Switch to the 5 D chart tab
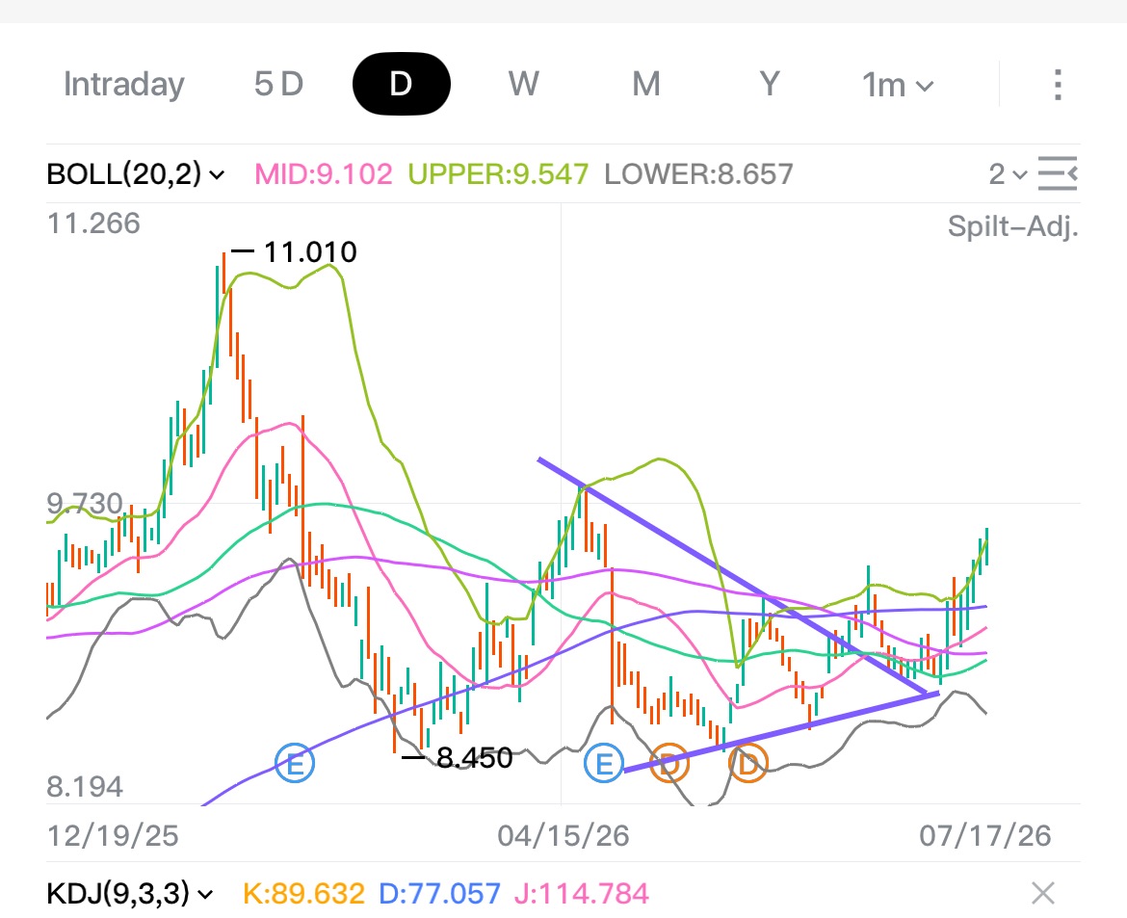Screen dimensions: 1127x918 pos(279,84)
